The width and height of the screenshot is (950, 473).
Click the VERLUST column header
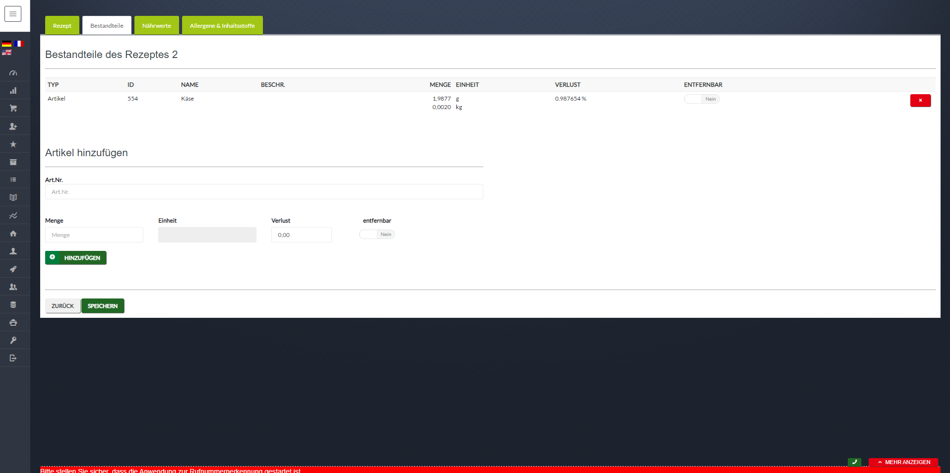(568, 85)
